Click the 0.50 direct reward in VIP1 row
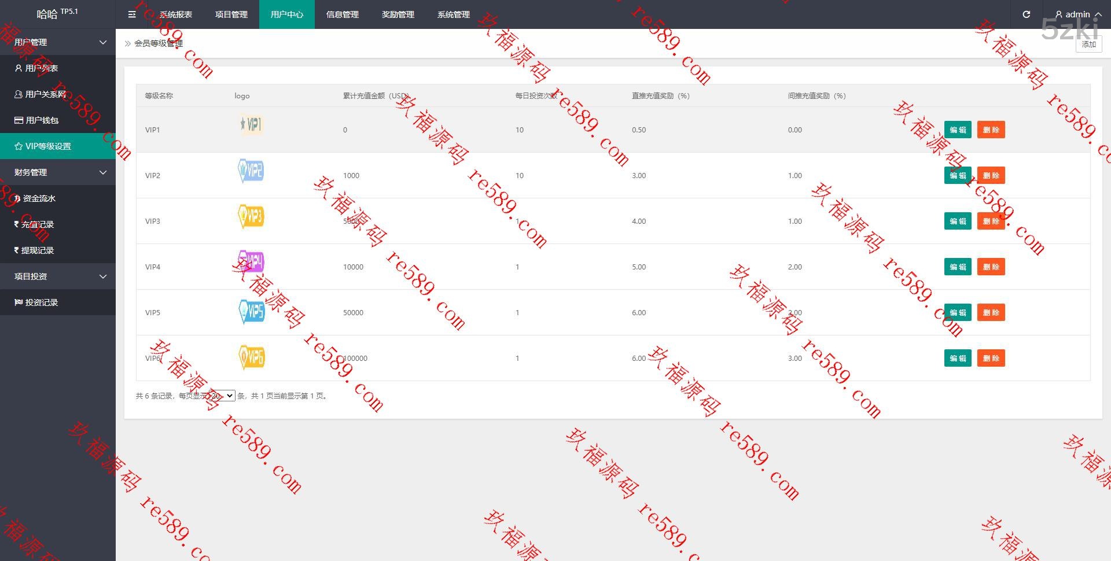The height and width of the screenshot is (561, 1111). (x=639, y=130)
